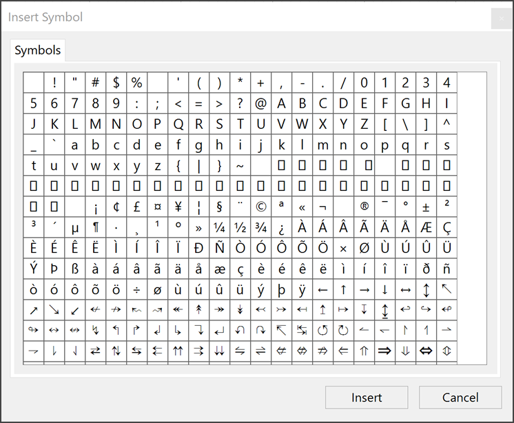Viewport: 514px width, 423px height.
Task: Select the currency sign ¤ symbol
Action: [x=157, y=207]
